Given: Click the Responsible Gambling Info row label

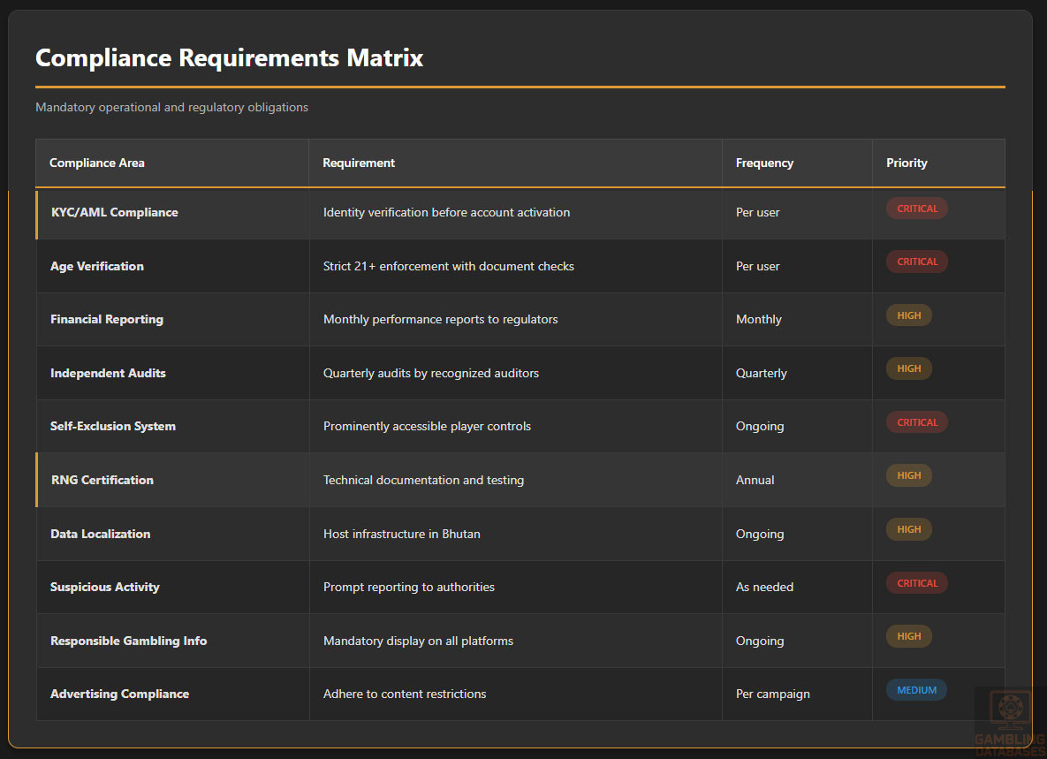Looking at the screenshot, I should tap(128, 641).
